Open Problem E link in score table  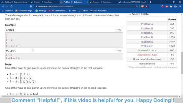147,41
